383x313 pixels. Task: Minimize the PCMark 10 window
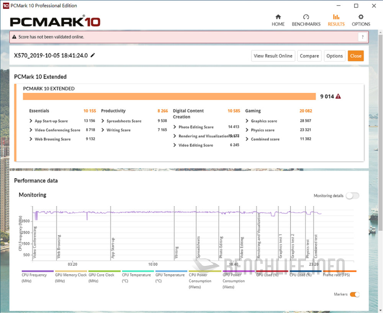tap(338, 6)
